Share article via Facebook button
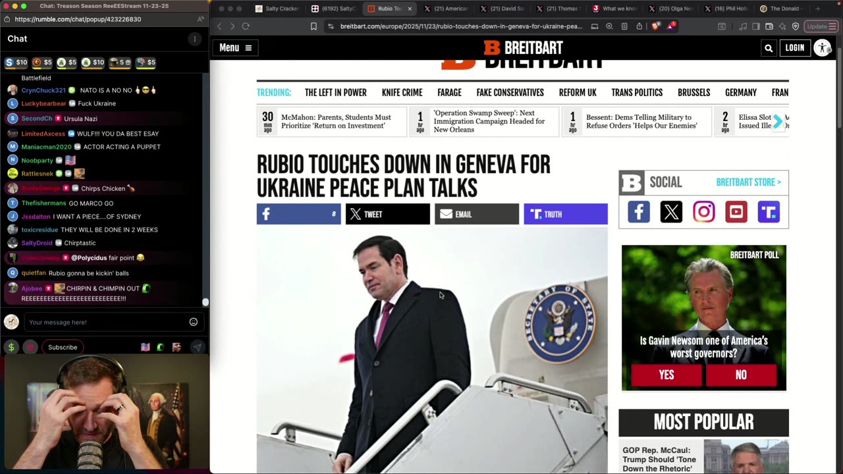843x474 pixels. pyautogui.click(x=298, y=214)
